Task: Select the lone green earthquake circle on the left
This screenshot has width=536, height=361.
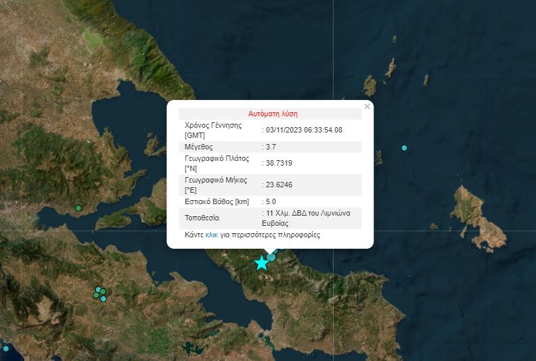Action: point(79,208)
